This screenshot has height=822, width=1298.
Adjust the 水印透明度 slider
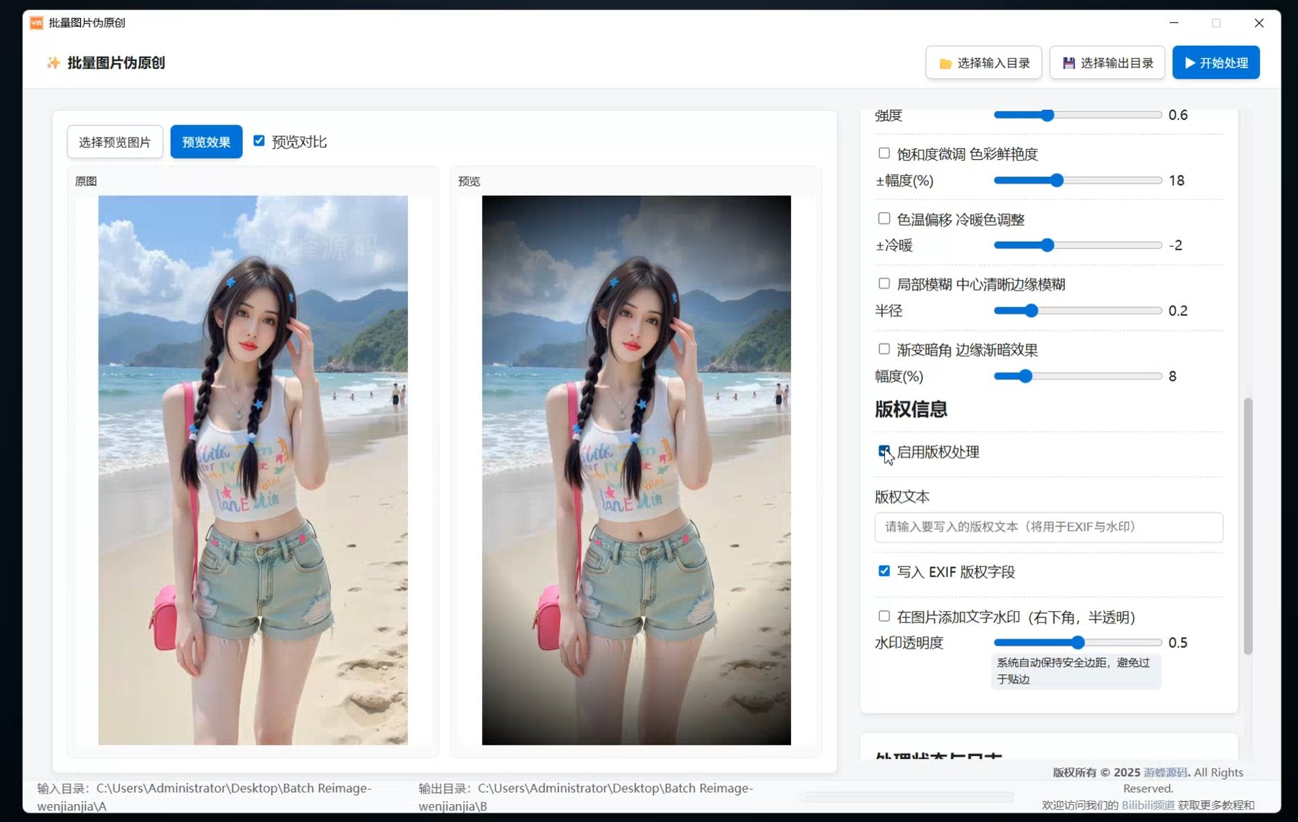coord(1077,643)
